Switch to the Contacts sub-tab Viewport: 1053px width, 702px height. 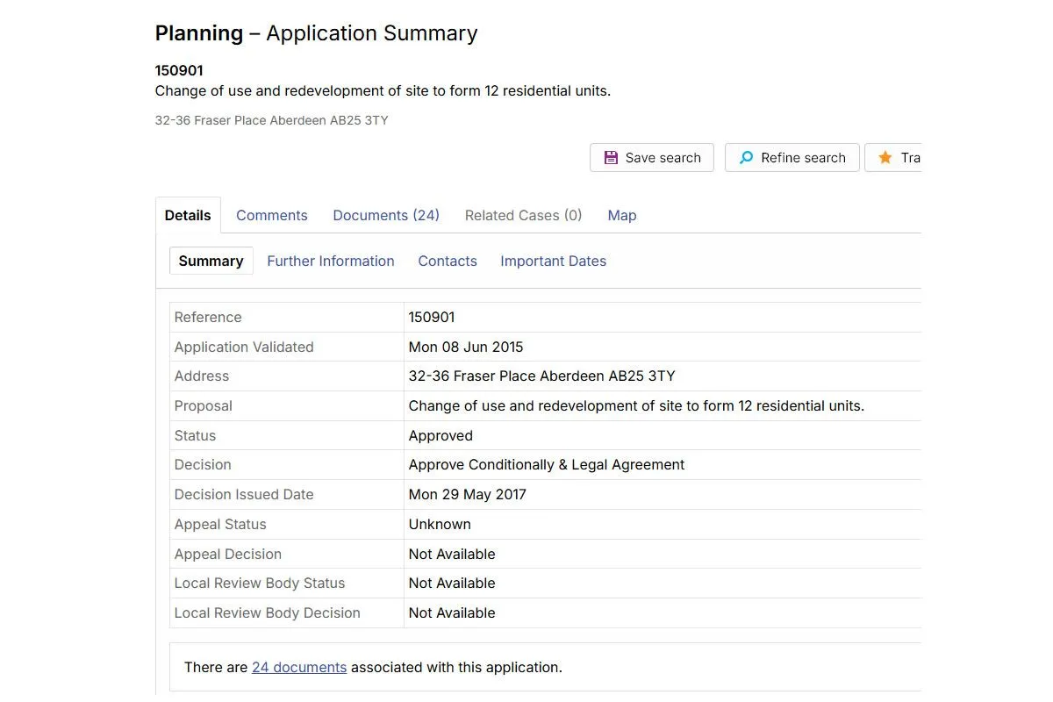pos(448,261)
